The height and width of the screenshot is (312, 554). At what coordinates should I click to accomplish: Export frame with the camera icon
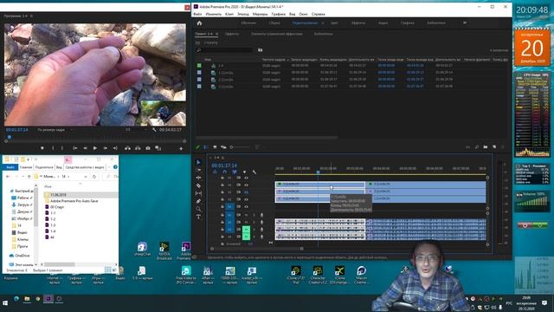[148, 148]
